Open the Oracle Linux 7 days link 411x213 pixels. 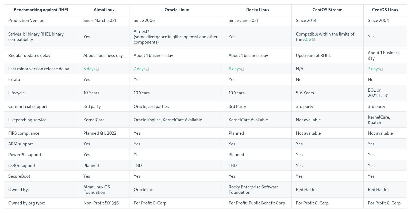tap(140, 69)
